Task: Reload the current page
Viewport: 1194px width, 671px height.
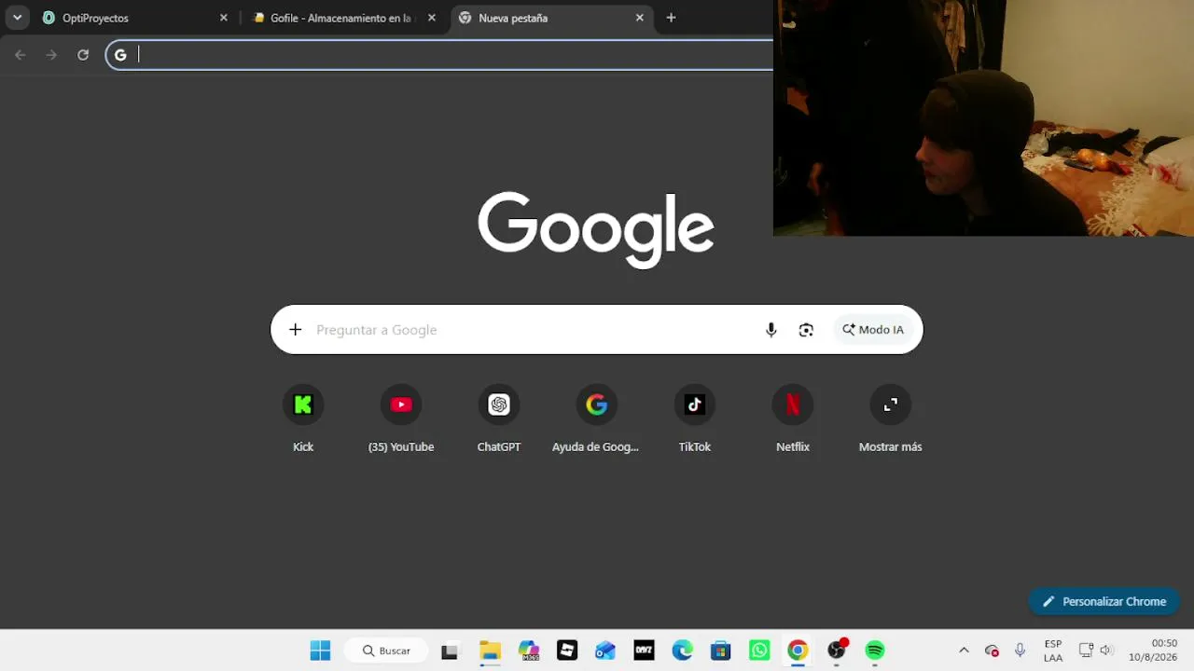Action: coord(83,55)
